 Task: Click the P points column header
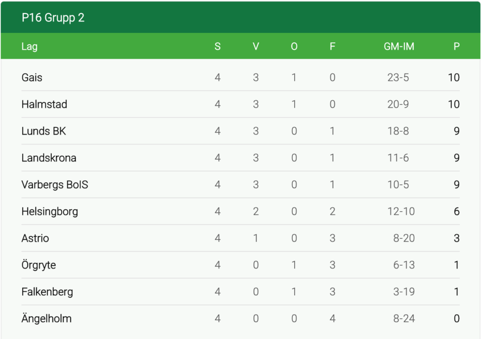pos(456,47)
